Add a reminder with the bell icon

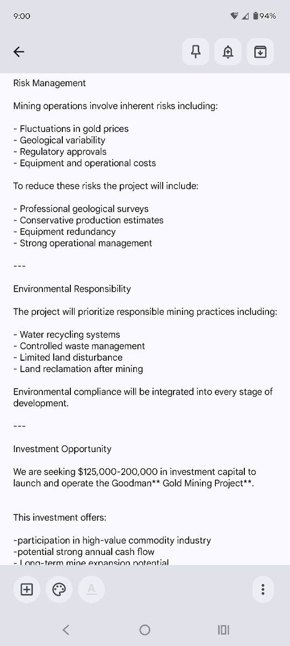pyautogui.click(x=228, y=52)
